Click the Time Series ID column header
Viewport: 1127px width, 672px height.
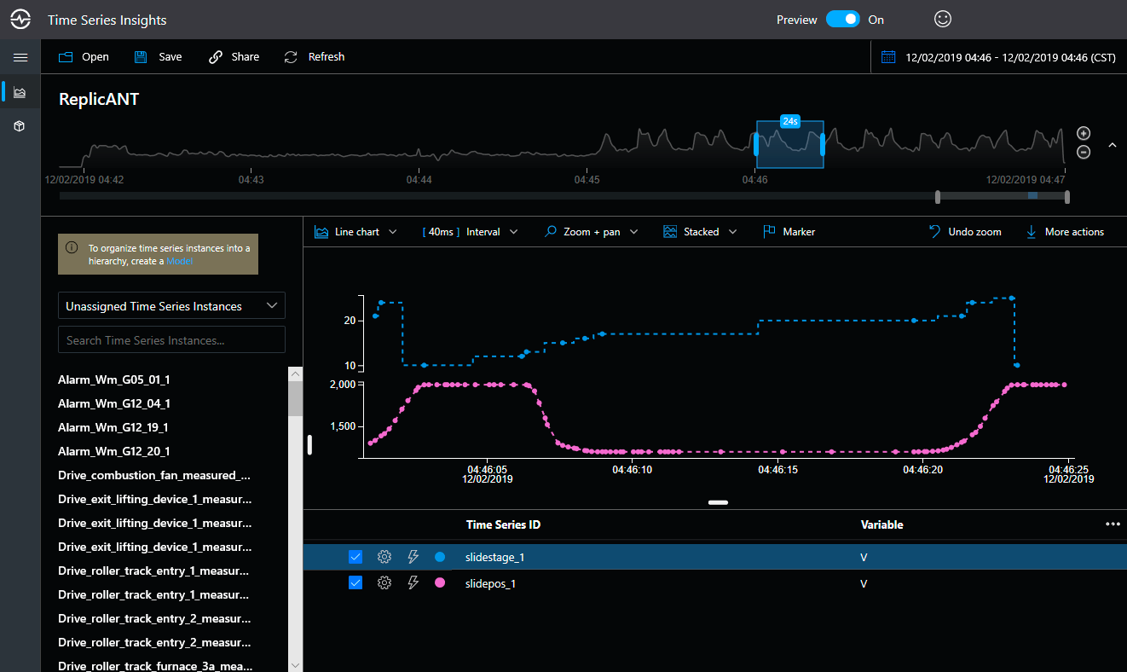503,524
